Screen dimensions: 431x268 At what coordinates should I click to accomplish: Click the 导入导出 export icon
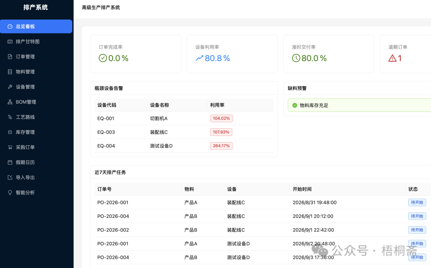[10, 178]
